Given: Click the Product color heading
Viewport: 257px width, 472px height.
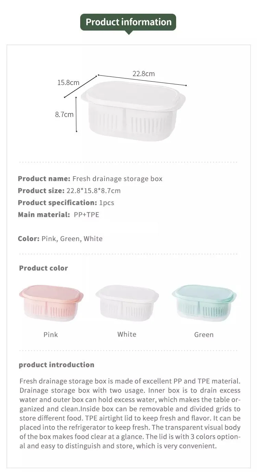Looking at the screenshot, I should pyautogui.click(x=44, y=268).
